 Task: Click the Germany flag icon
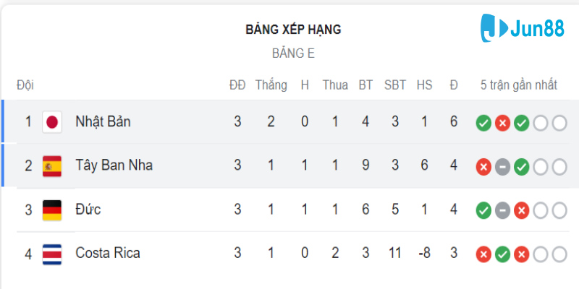(x=52, y=210)
